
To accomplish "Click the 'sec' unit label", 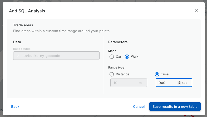I will coord(184,83).
